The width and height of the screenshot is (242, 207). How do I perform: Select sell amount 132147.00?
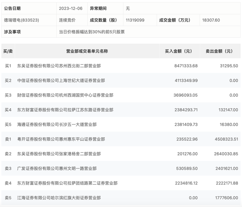(x=228, y=110)
